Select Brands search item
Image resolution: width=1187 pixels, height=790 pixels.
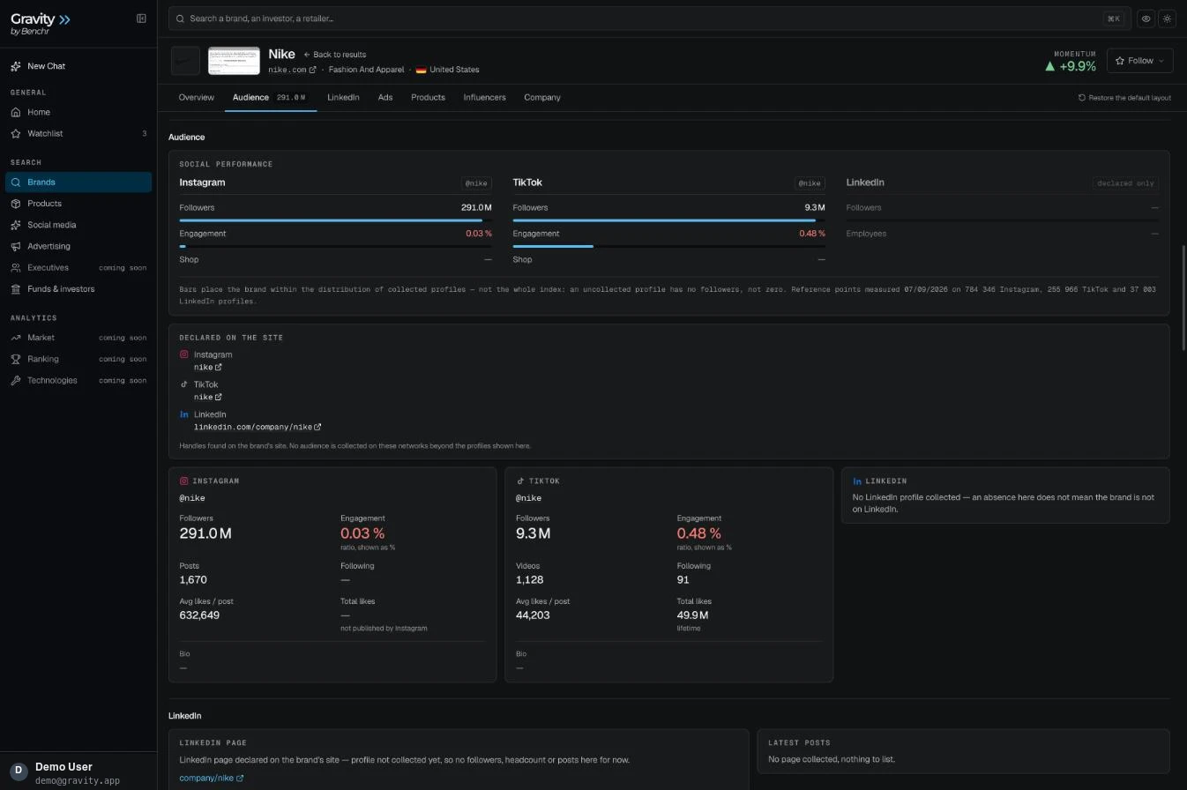[x=78, y=183]
